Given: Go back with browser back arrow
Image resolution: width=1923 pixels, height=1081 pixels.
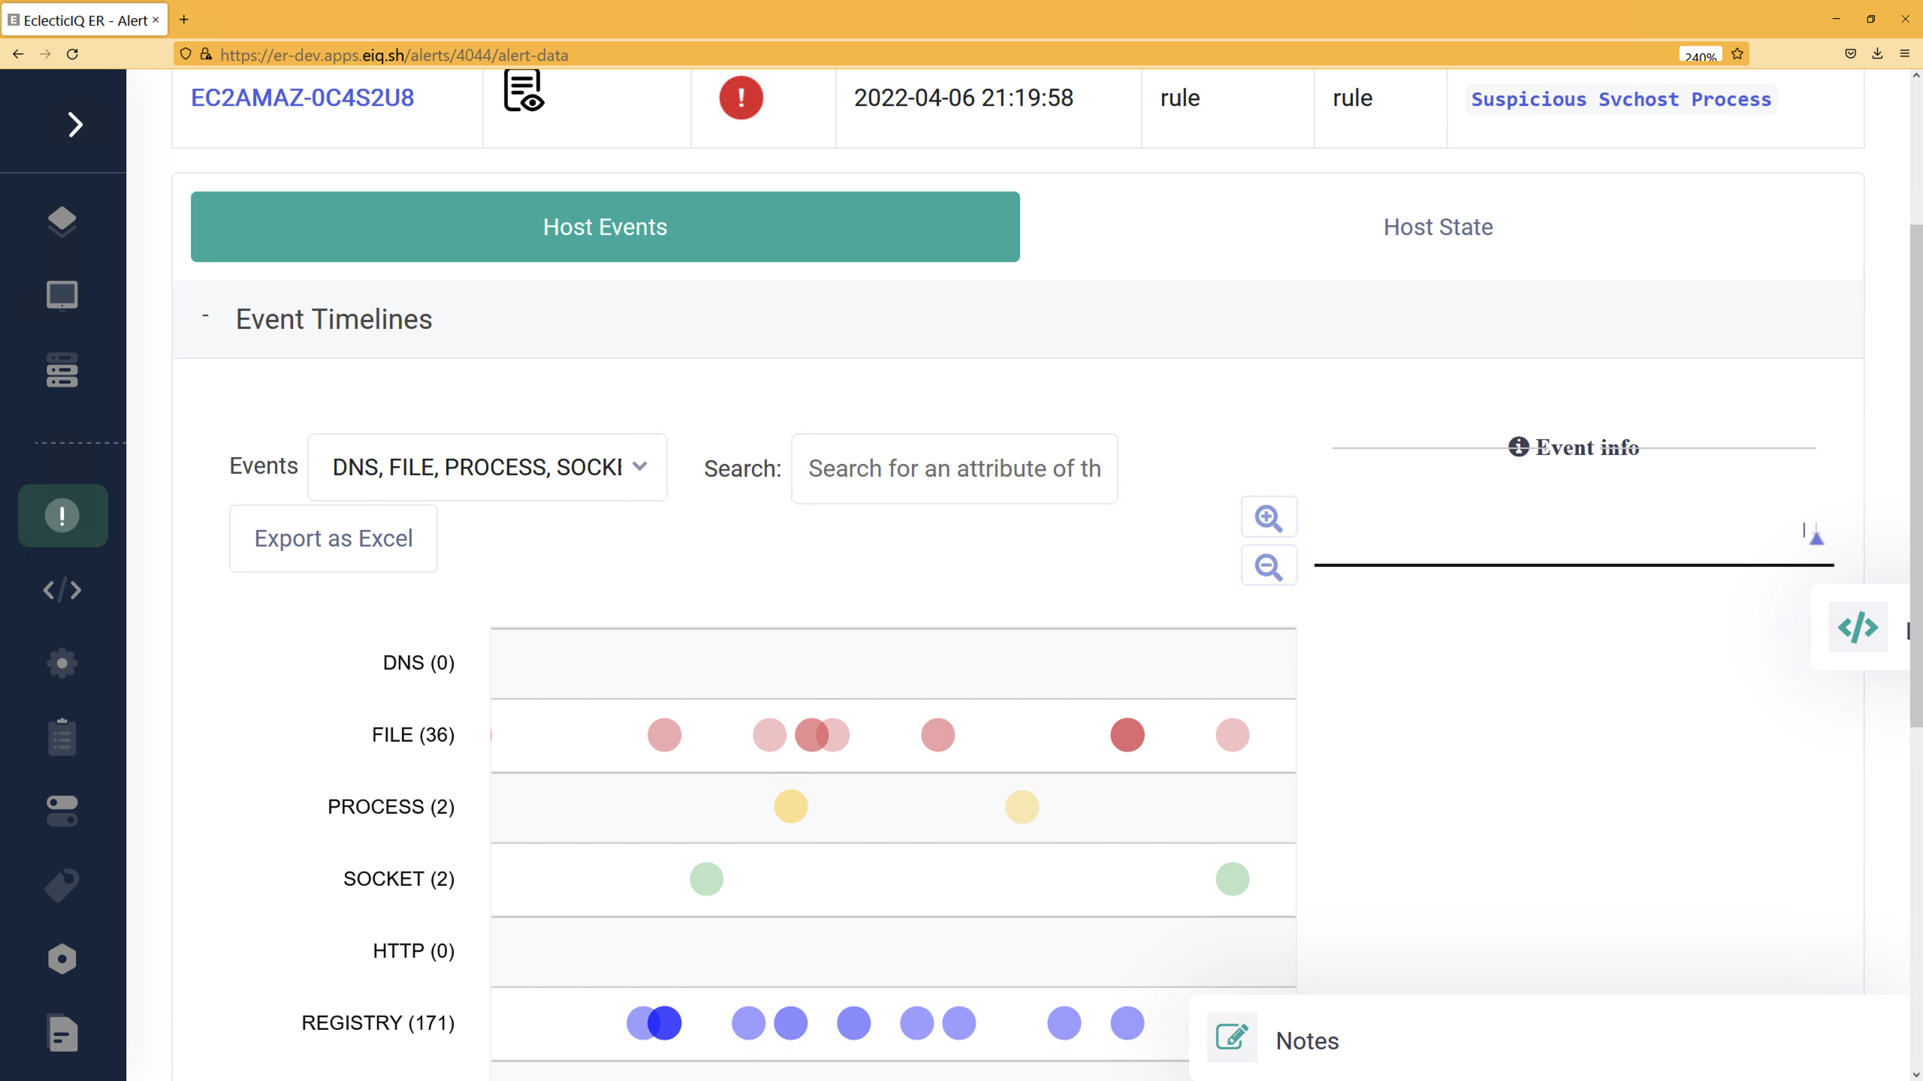Looking at the screenshot, I should tap(18, 54).
